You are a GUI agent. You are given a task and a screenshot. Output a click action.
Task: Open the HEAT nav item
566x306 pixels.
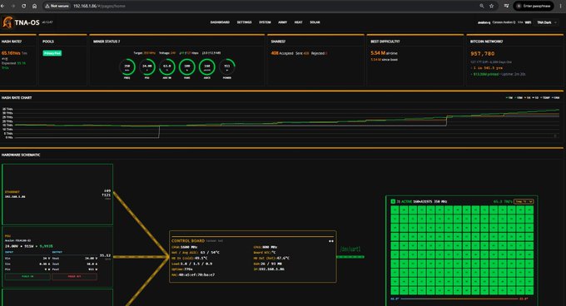[x=299, y=22]
